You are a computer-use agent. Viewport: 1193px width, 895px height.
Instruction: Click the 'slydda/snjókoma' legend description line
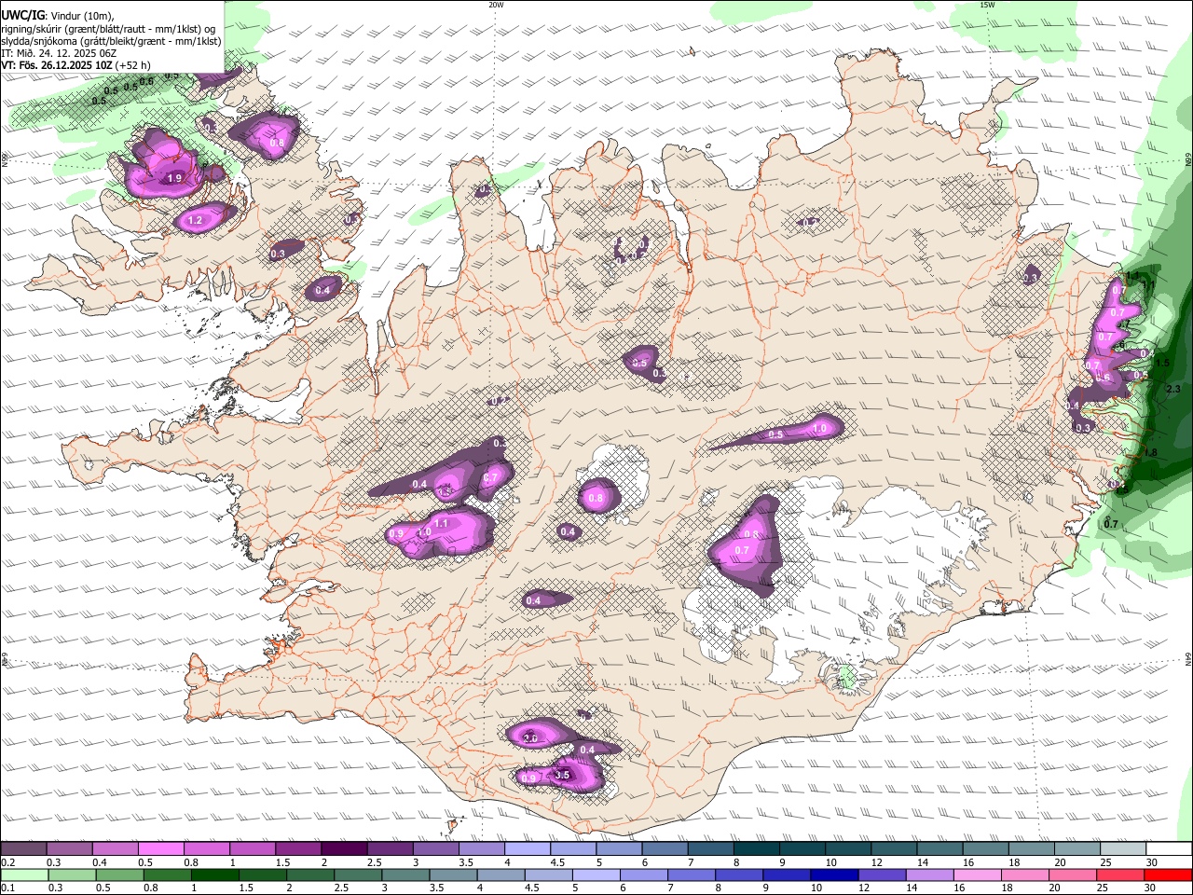pos(111,41)
